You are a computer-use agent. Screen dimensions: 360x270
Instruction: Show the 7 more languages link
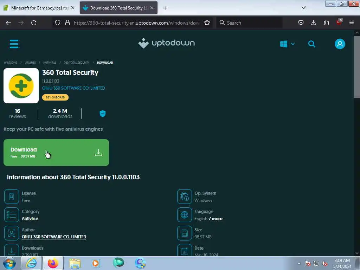click(x=216, y=219)
